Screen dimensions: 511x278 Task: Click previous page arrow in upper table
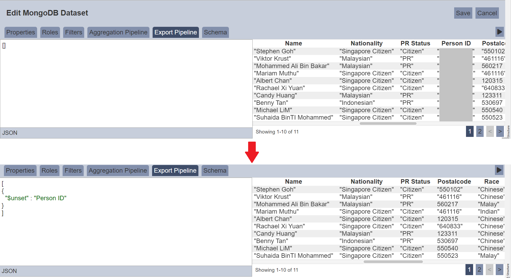pos(490,131)
